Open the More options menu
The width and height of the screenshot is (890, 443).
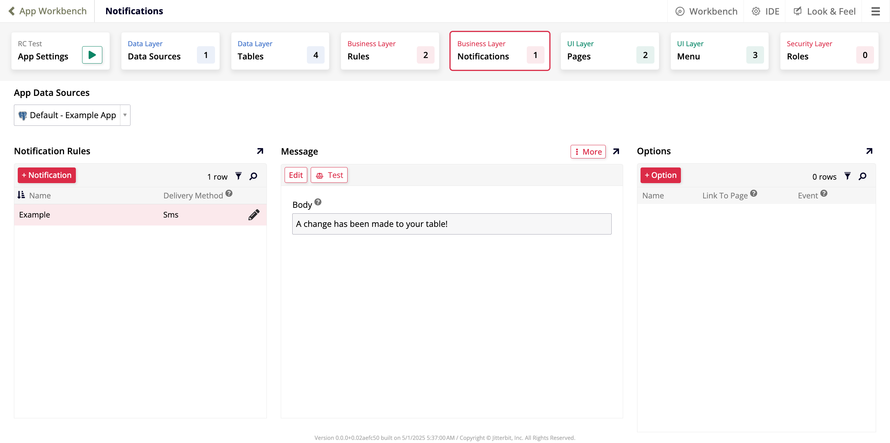pos(588,152)
